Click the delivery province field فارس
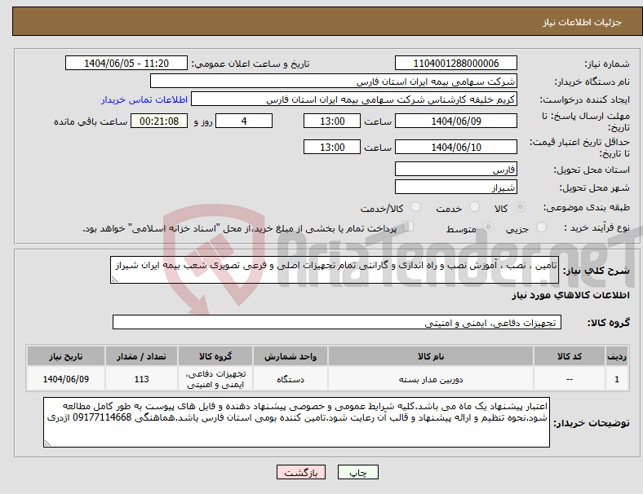The width and height of the screenshot is (643, 494). (455, 170)
